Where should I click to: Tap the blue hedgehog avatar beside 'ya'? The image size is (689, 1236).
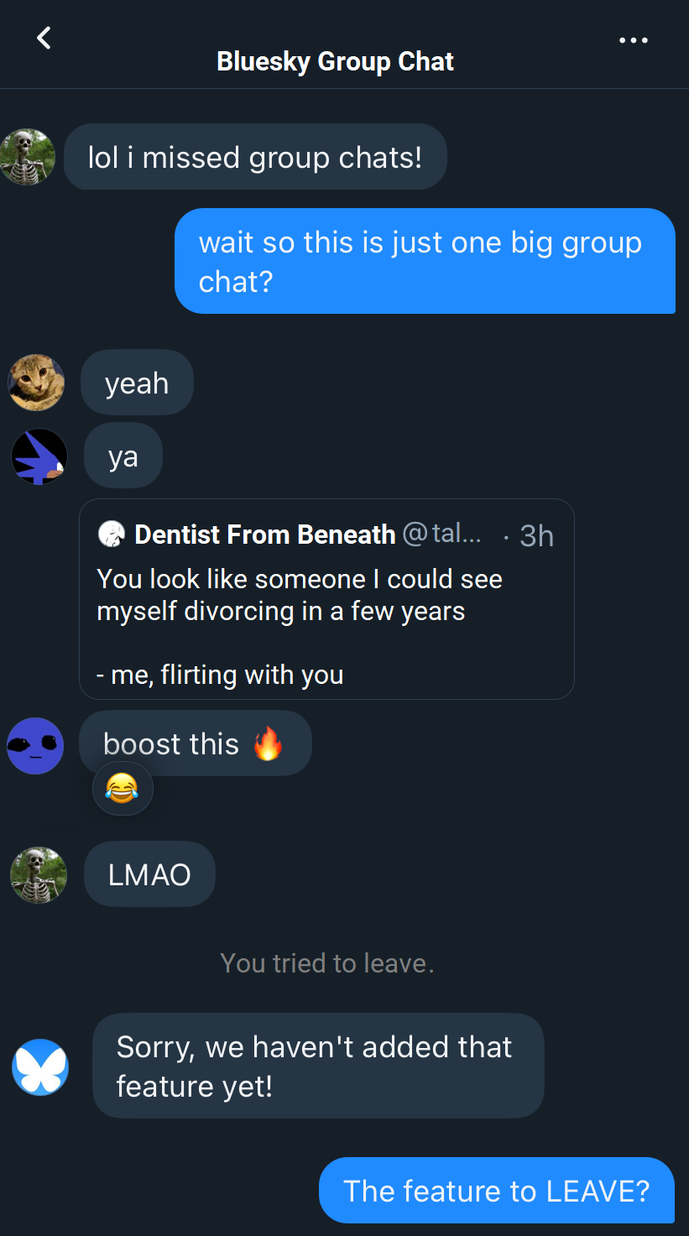[x=39, y=456]
